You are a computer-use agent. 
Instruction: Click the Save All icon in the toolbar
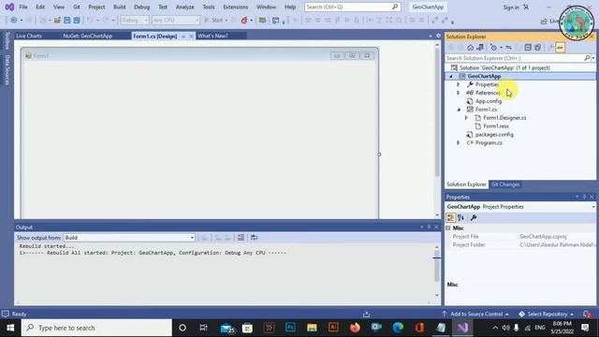[x=77, y=20]
